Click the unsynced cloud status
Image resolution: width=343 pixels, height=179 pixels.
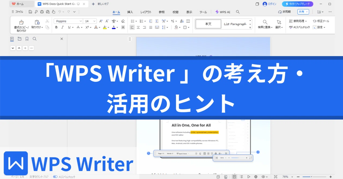[284, 12]
